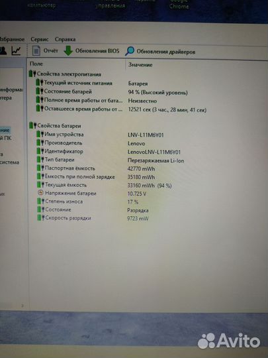Click battery icon beside Идентификатор
The image size is (268, 358).
click(40, 151)
